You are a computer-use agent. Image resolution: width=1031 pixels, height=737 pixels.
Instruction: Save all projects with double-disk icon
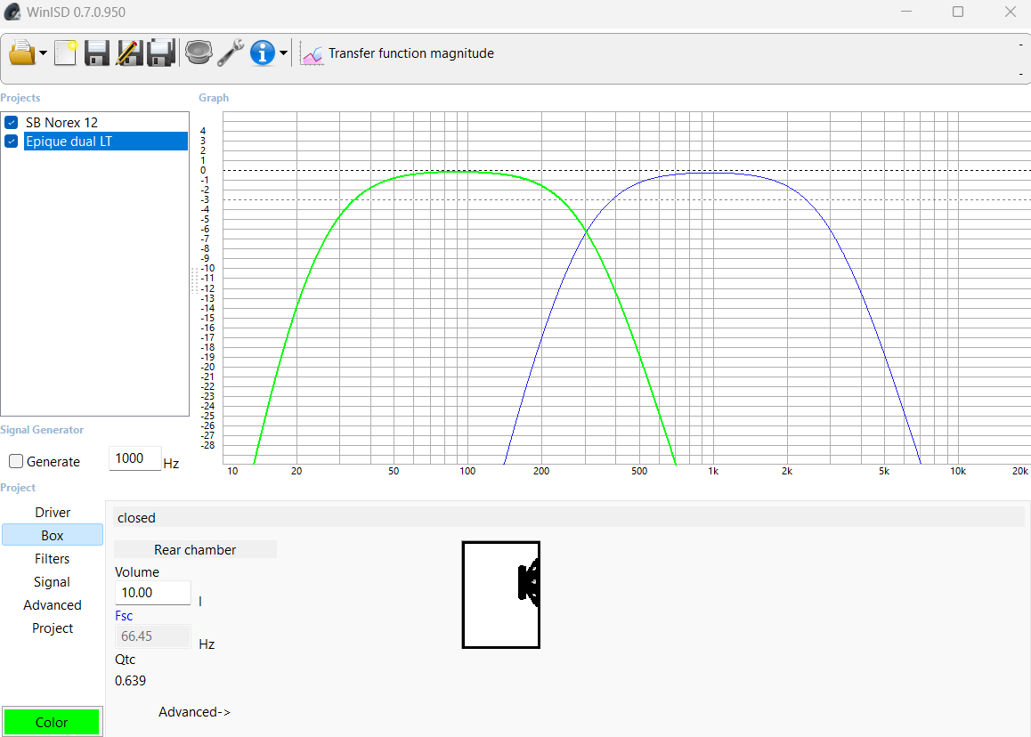point(161,53)
